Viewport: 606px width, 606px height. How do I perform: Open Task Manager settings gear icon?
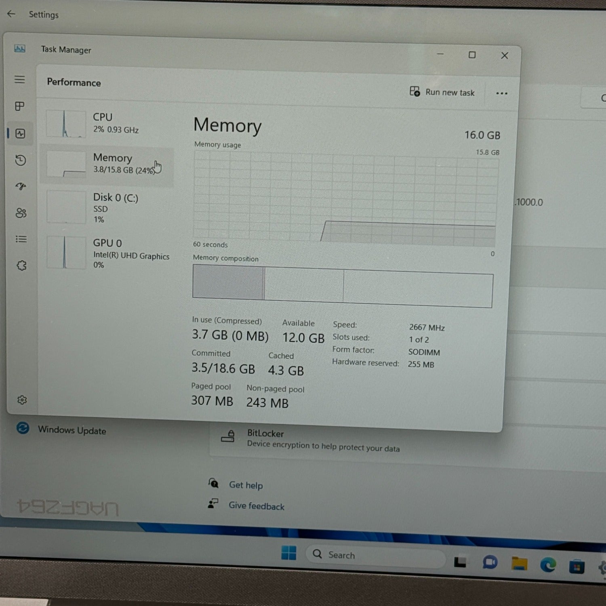click(22, 400)
